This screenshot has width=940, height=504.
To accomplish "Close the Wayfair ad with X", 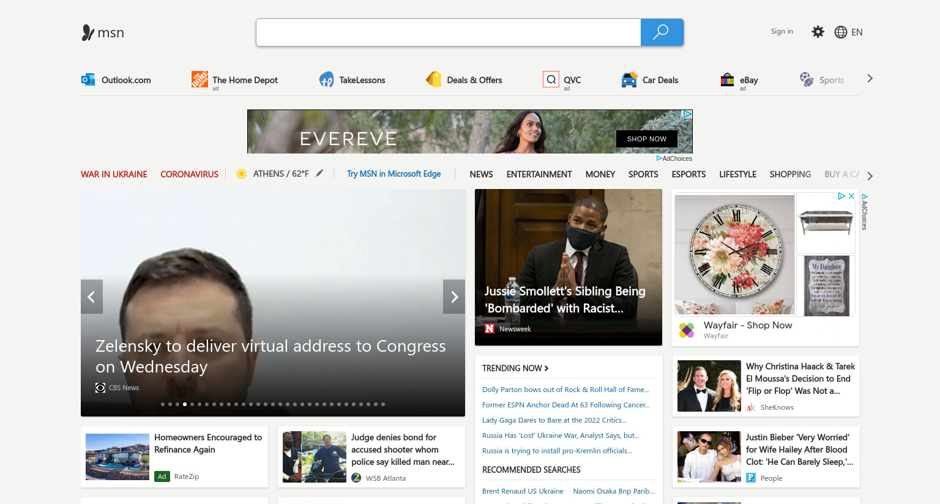I will [x=851, y=196].
